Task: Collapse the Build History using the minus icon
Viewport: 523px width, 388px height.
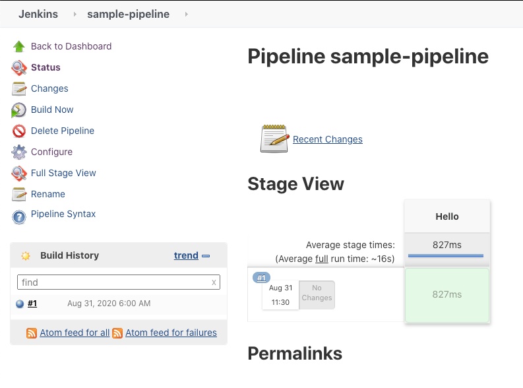Action: (206, 256)
